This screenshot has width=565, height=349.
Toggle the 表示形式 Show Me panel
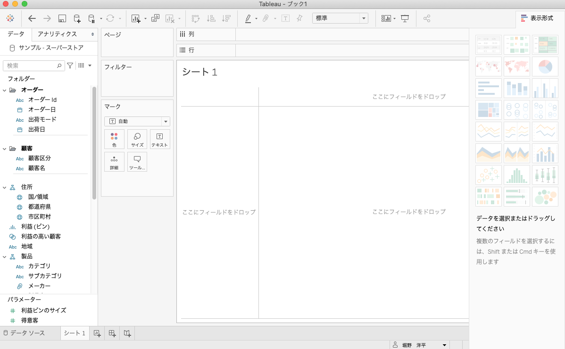point(537,18)
